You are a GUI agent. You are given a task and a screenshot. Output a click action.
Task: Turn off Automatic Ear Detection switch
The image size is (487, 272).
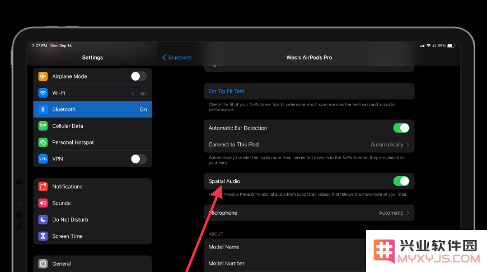click(401, 128)
